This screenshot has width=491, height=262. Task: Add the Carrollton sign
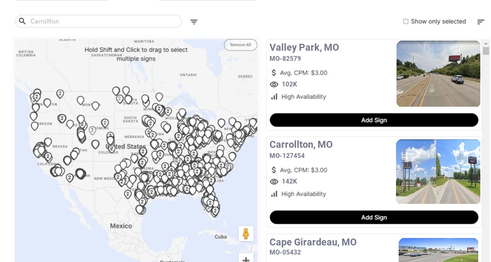(374, 217)
